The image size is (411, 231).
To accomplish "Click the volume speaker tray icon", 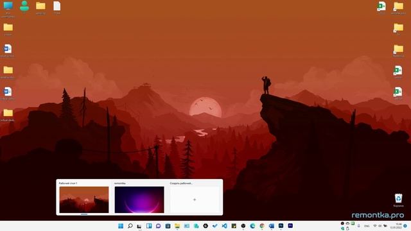I will tap(380, 226).
